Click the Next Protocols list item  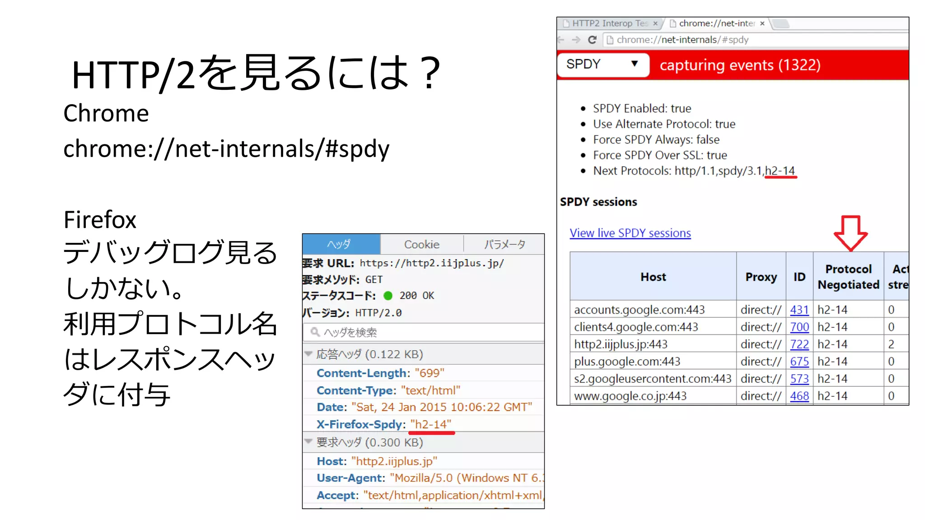coord(694,171)
